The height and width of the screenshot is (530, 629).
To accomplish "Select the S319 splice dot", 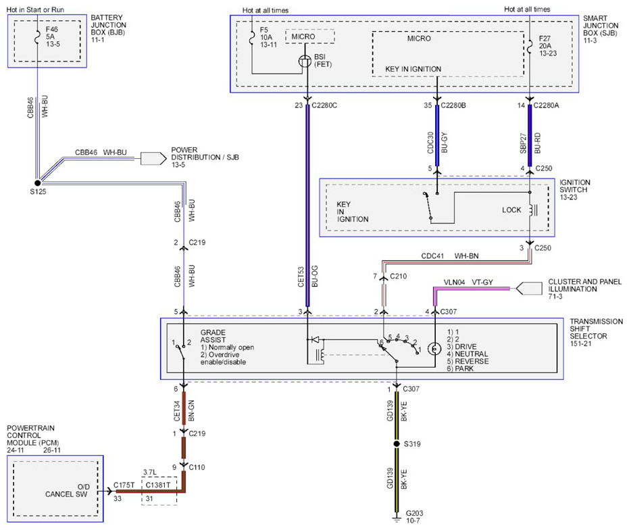I will [x=397, y=443].
